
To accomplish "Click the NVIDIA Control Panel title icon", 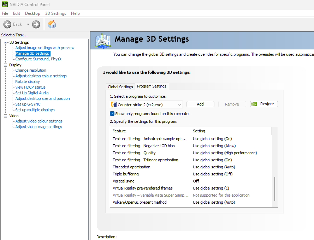I will [5, 4].
